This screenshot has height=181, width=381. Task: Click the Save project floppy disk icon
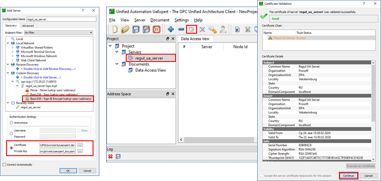point(136,29)
